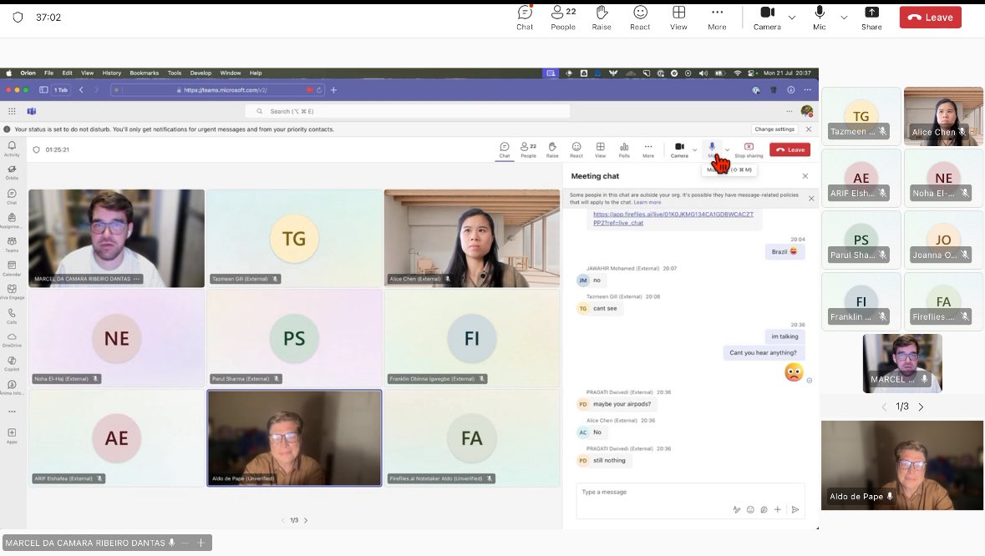Open Activity in the shared Teams sidebar
The image size is (985, 556).
12,149
